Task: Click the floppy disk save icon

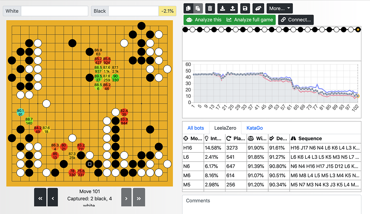Action: tap(245, 8)
